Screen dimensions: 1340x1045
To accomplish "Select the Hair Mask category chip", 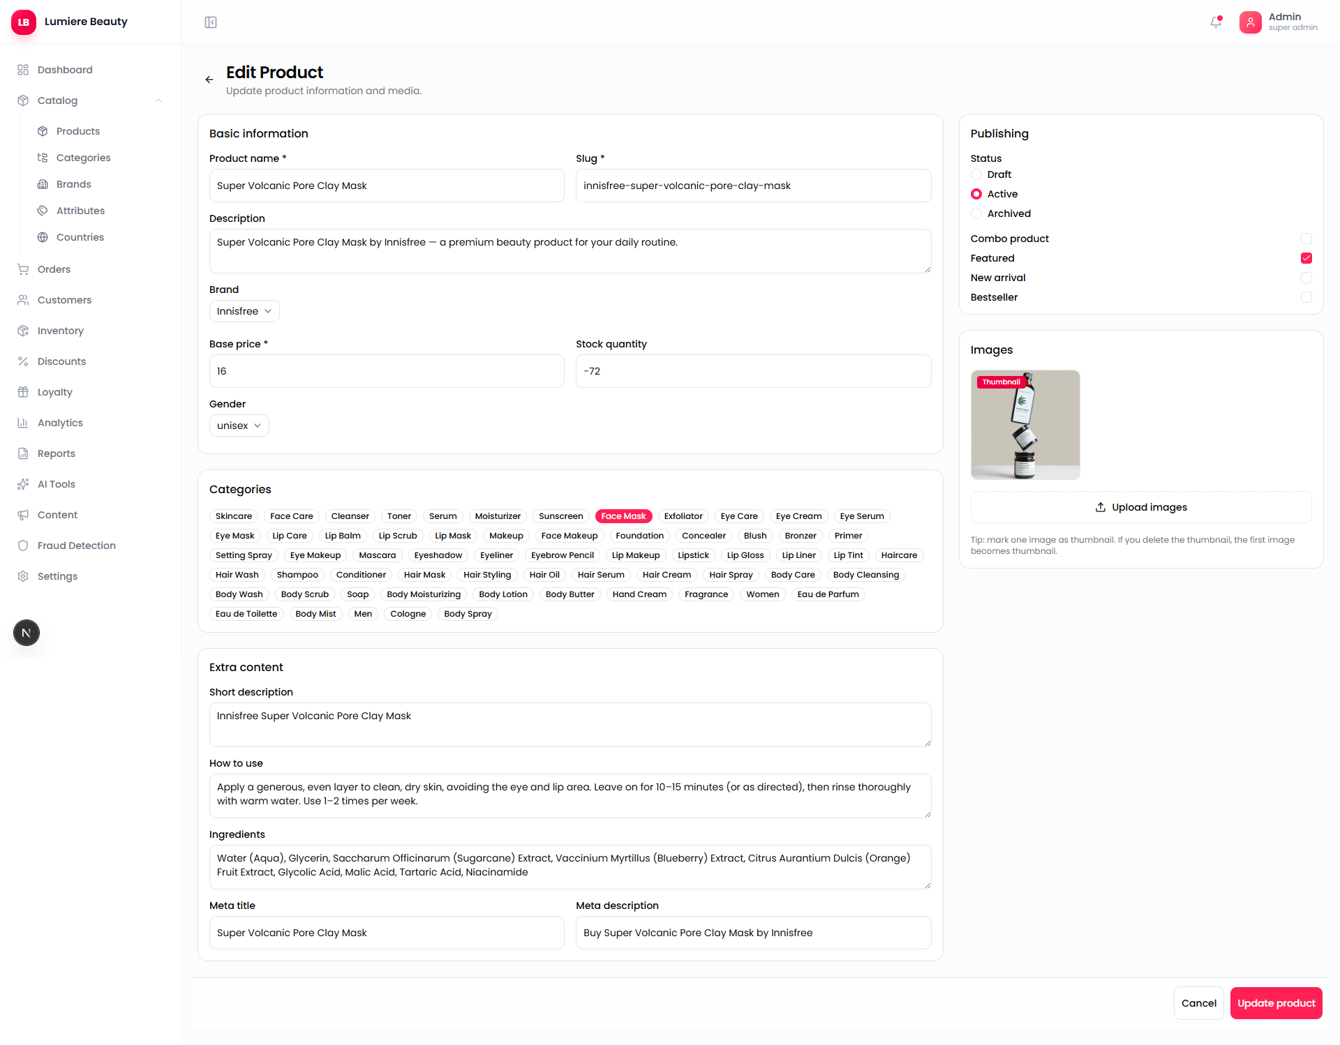I will (424, 575).
